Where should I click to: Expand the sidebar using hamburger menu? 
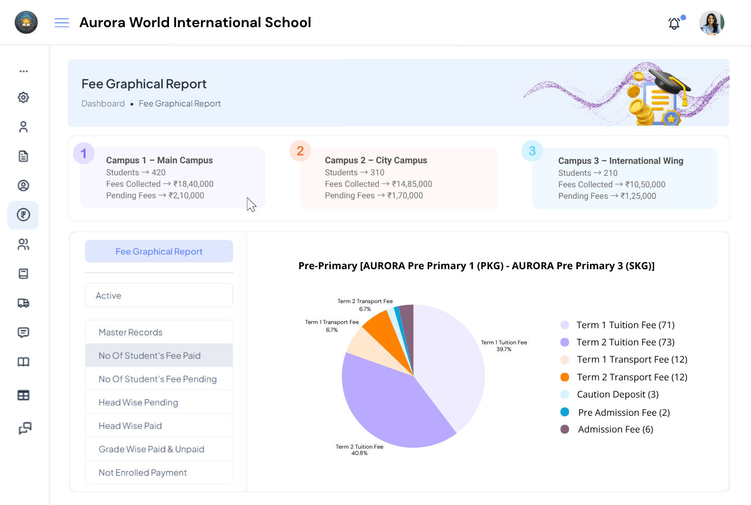62,22
